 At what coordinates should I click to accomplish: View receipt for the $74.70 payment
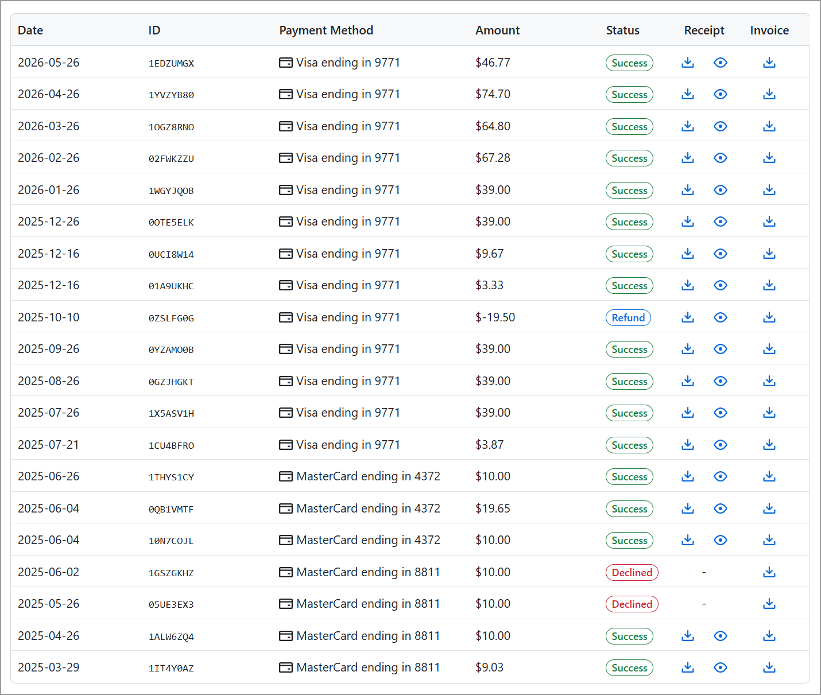(x=721, y=94)
